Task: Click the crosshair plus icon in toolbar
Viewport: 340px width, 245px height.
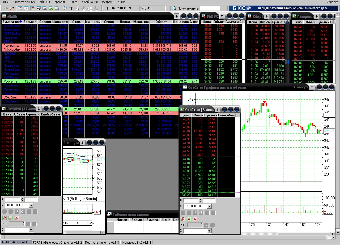Action: tap(107, 8)
